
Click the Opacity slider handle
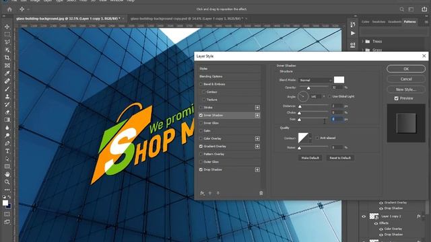[308, 88]
